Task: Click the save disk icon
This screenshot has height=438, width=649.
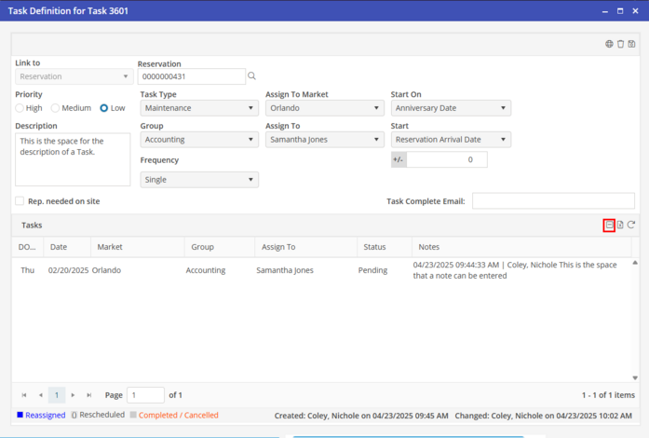Action: 633,44
